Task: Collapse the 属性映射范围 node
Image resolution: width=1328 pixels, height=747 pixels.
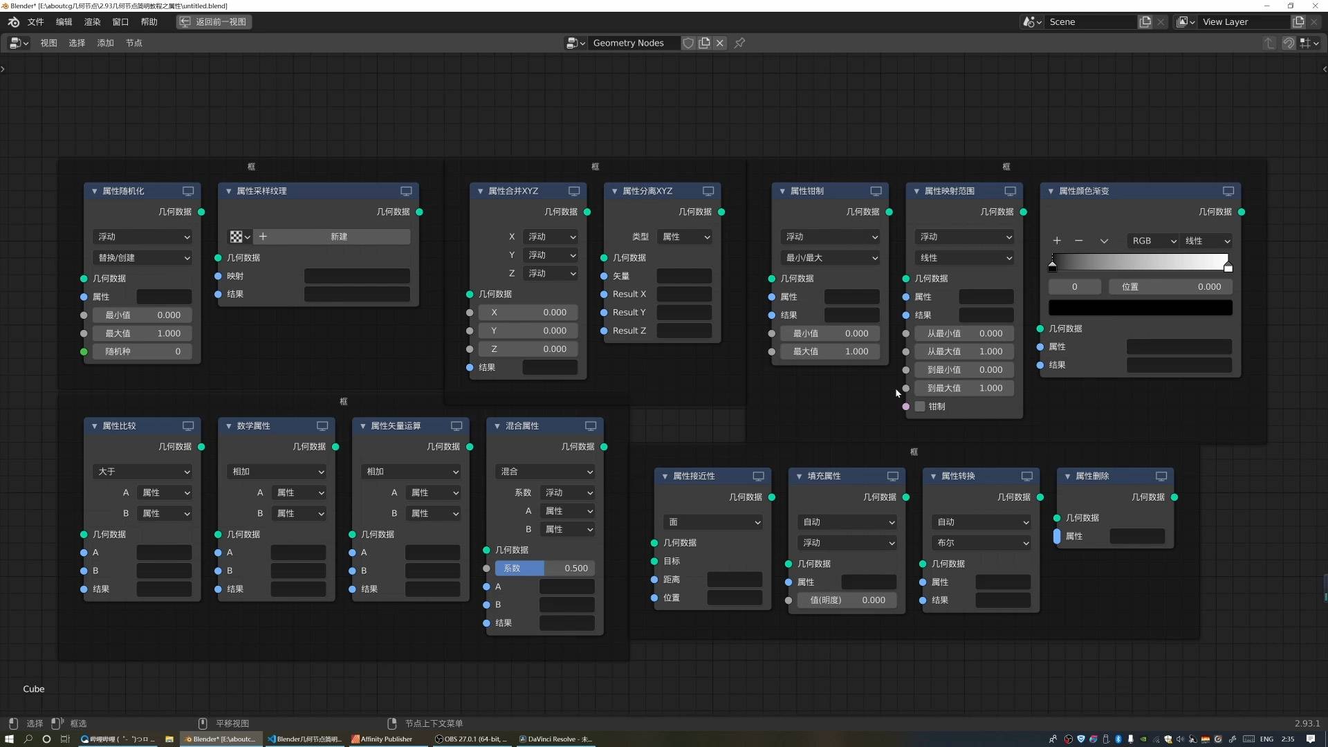Action: click(x=916, y=191)
